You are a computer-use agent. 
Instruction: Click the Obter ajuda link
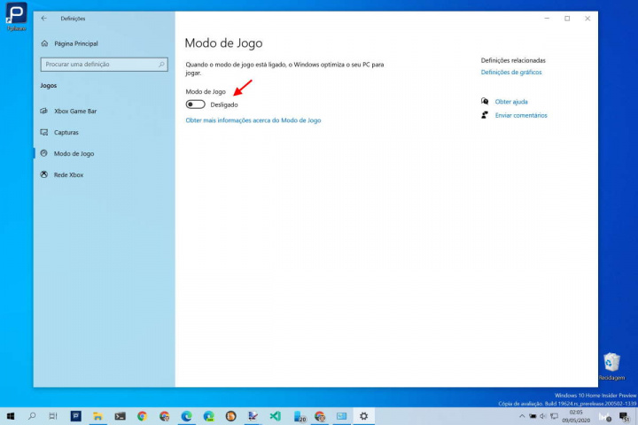pyautogui.click(x=510, y=102)
